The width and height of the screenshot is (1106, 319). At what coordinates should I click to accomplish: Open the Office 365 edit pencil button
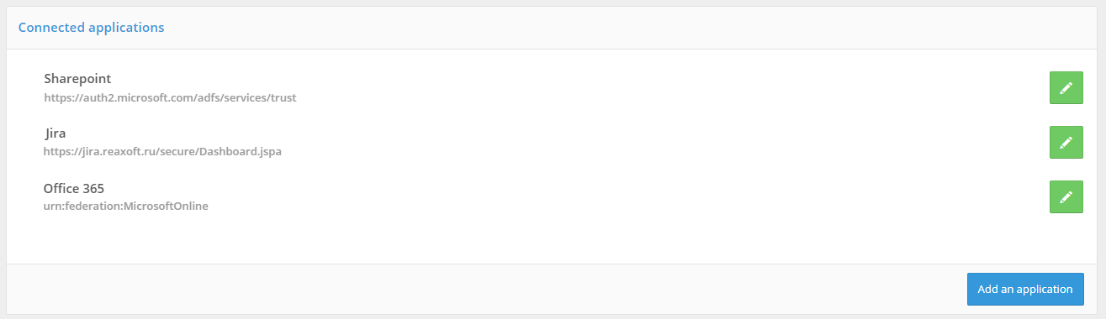tap(1066, 196)
